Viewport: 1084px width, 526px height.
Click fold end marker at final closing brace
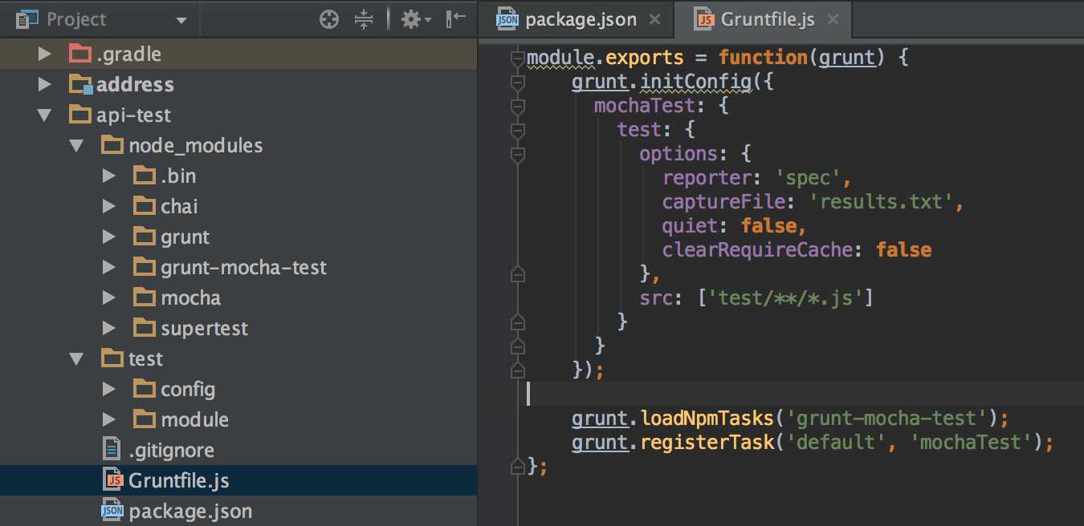[517, 465]
